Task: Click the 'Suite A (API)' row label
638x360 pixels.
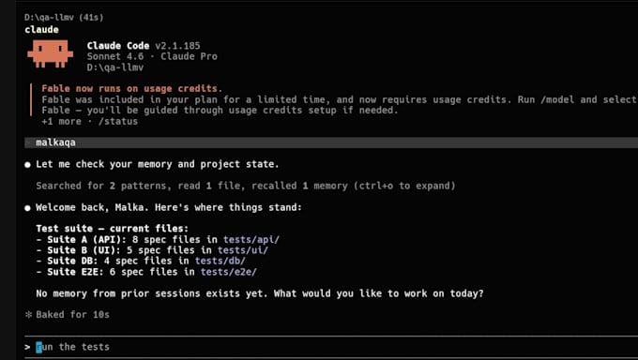Action: (x=86, y=240)
